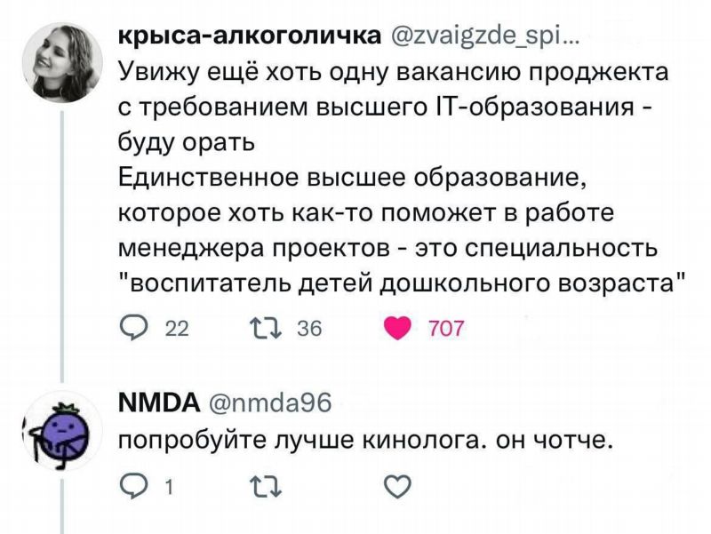This screenshot has width=711, height=534.
Task: Like NMDA's reply with heart outline
Action: [397, 488]
